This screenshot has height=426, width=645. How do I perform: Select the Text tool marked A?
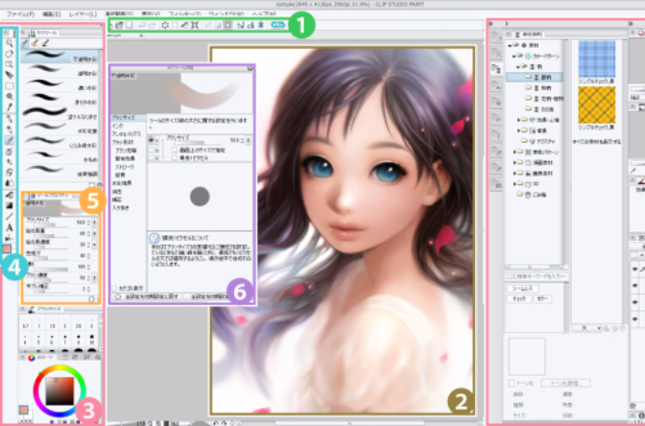click(9, 227)
